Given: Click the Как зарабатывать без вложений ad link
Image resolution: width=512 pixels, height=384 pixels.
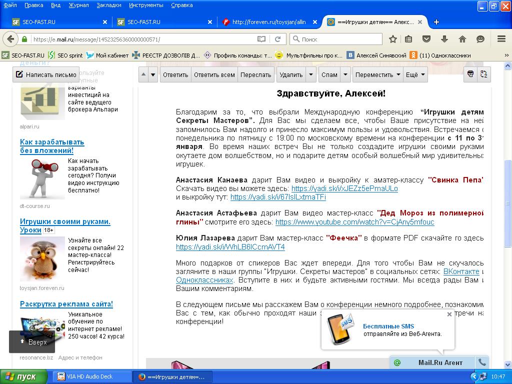Looking at the screenshot, I should [52, 146].
